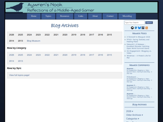Open the Resources nav item
This screenshot has width=163, height=122.
pos(65,16)
